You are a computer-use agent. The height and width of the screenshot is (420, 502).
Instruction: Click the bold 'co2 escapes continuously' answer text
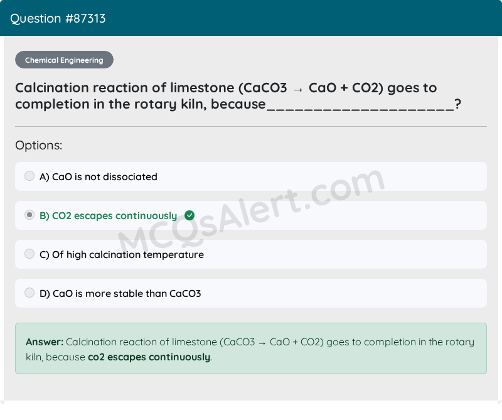click(149, 357)
